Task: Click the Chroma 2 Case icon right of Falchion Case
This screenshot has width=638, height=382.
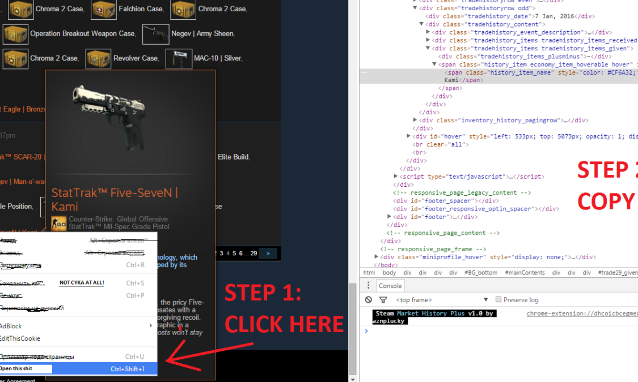Action: click(184, 9)
